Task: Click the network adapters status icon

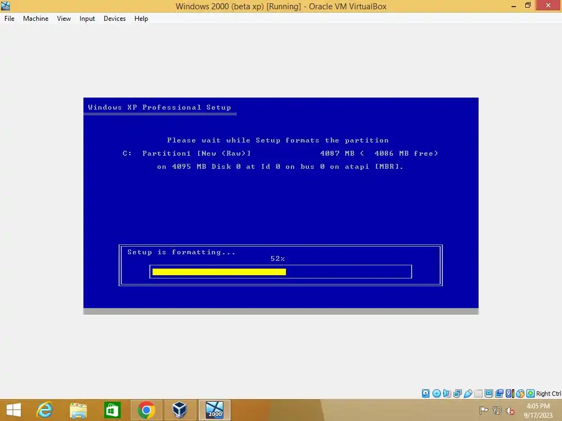Action: tap(457, 394)
